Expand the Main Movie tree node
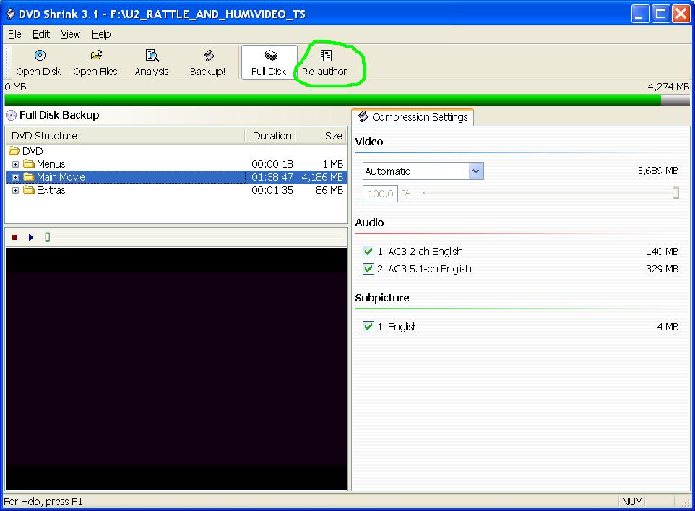The height and width of the screenshot is (511, 695). (x=15, y=177)
